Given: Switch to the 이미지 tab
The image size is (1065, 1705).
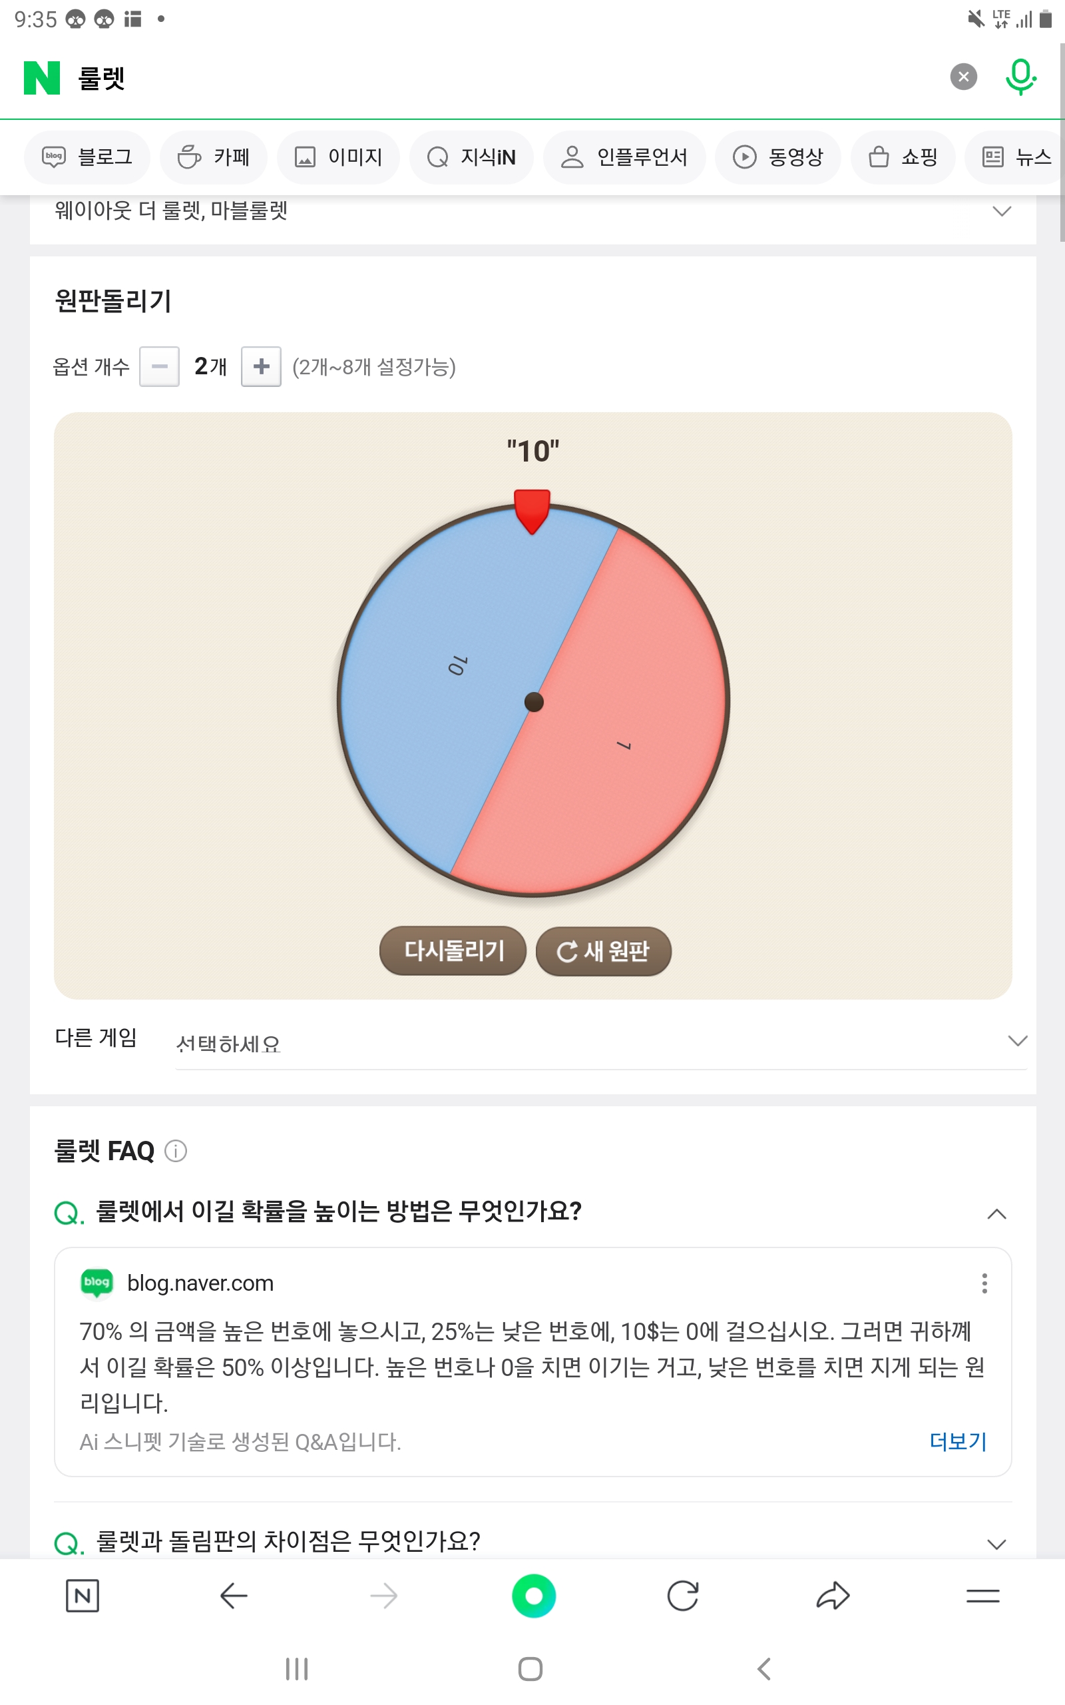Looking at the screenshot, I should point(339,157).
